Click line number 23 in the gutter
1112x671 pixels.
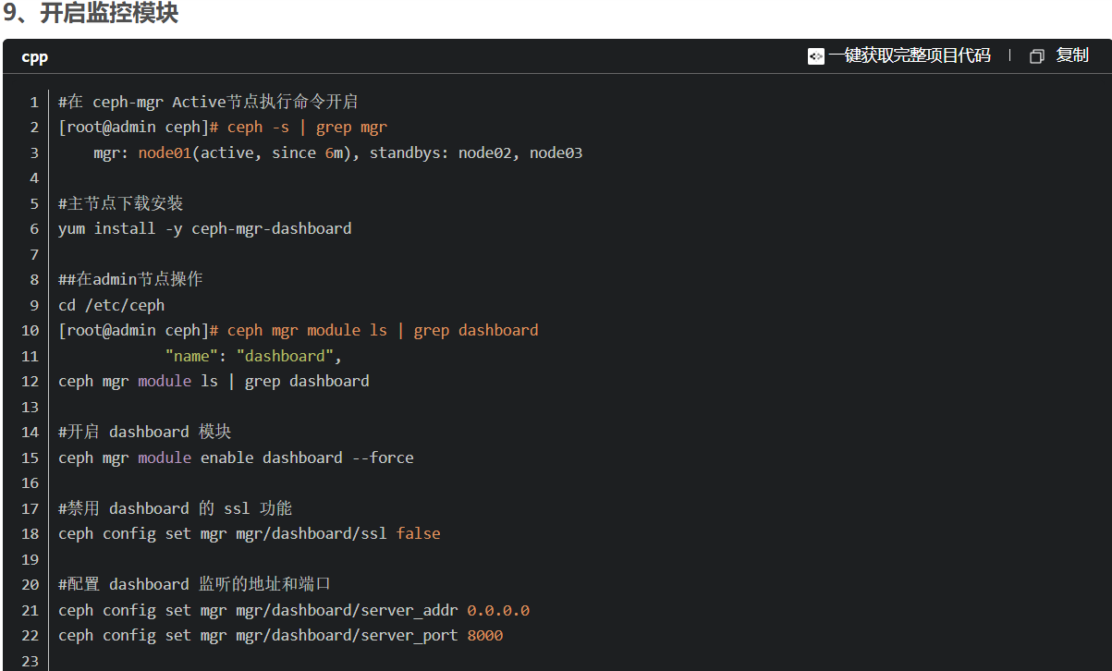click(x=30, y=662)
